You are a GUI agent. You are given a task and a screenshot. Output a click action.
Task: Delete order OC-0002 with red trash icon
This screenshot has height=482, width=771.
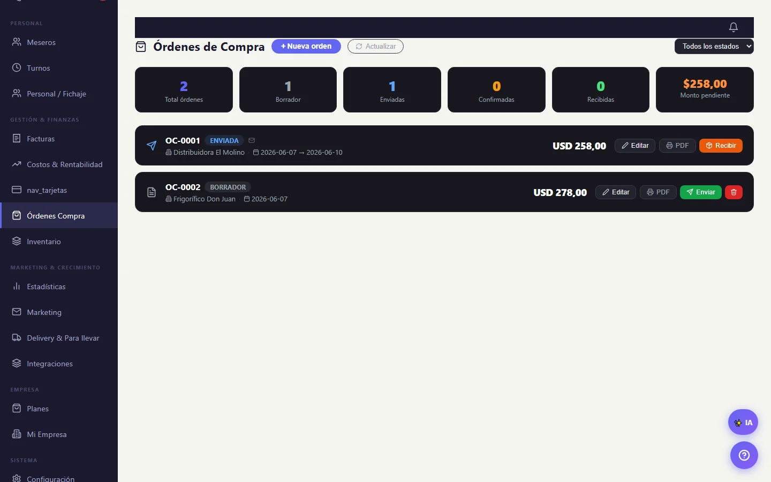[734, 192]
